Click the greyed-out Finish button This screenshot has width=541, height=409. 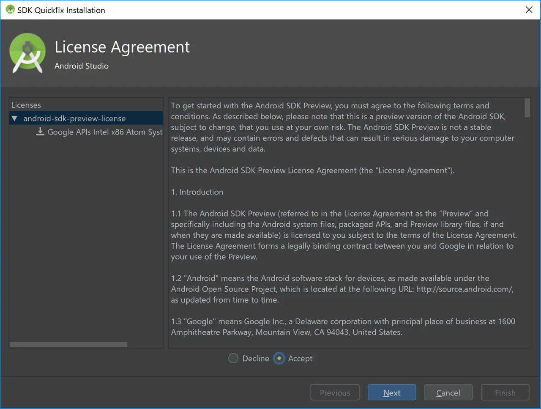click(505, 393)
